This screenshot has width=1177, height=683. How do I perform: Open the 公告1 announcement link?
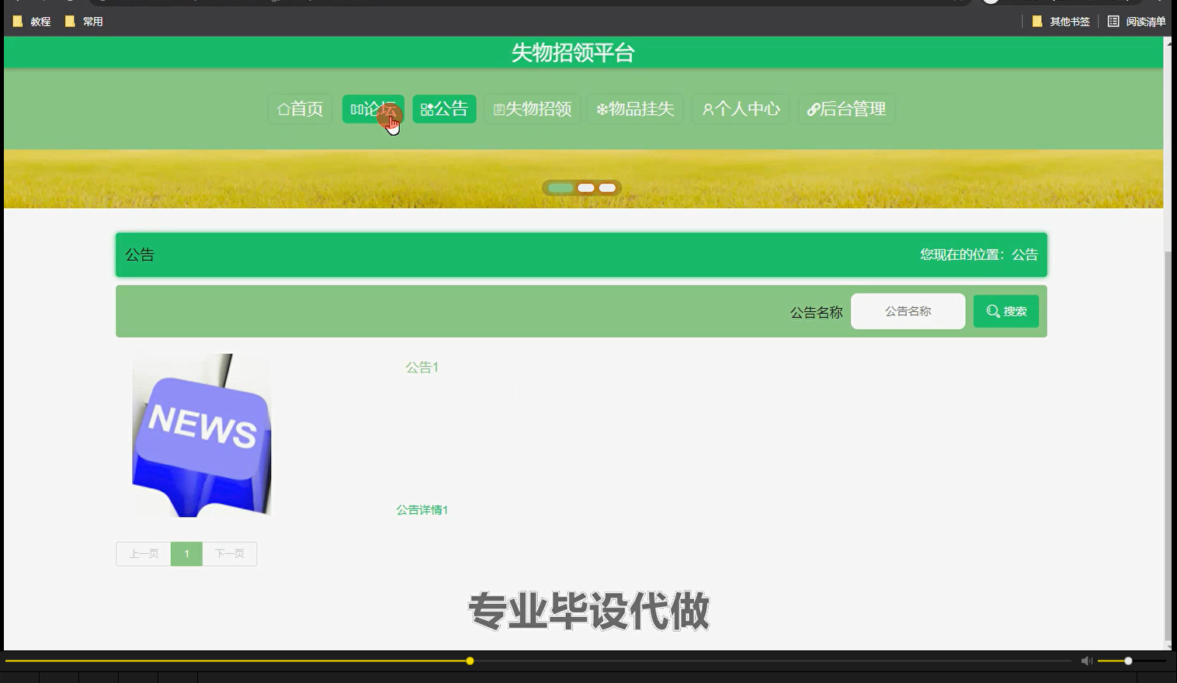422,367
